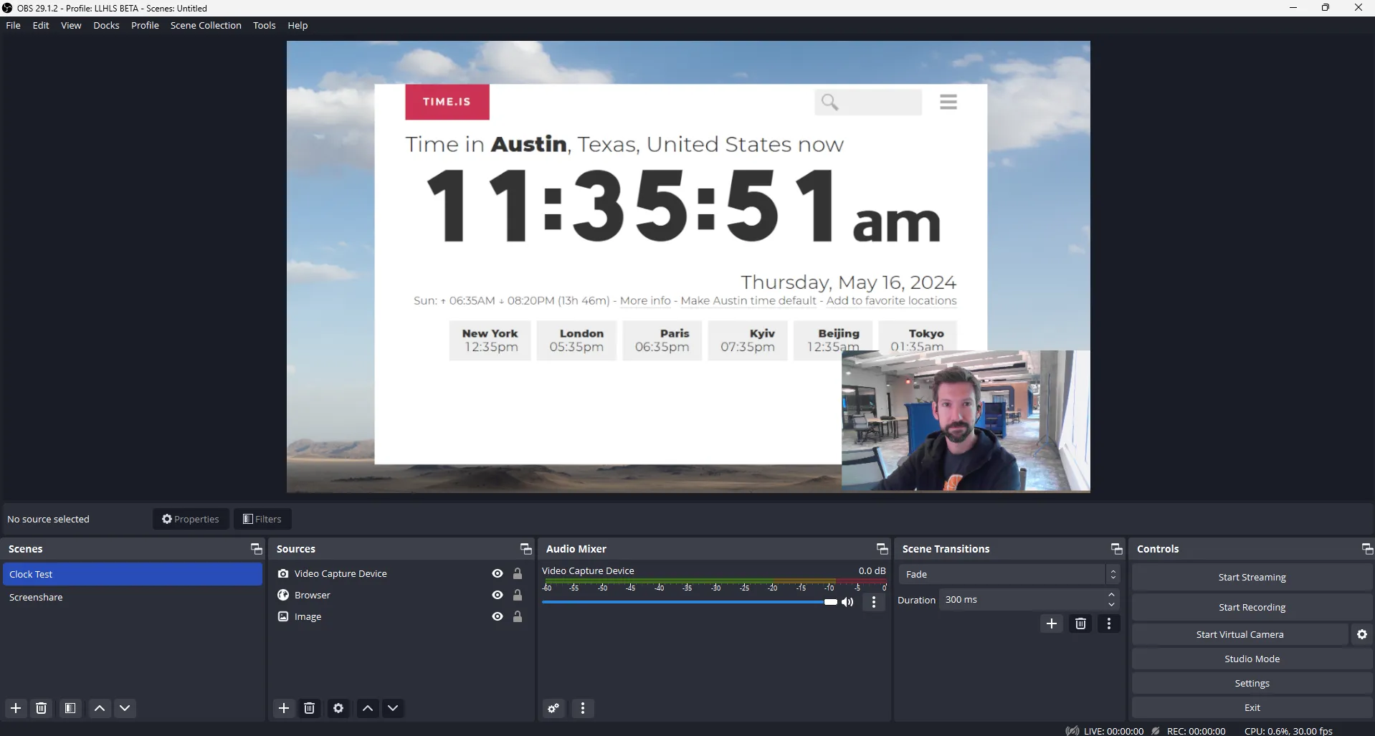Hide the Video Capture Device source

[x=498, y=573]
